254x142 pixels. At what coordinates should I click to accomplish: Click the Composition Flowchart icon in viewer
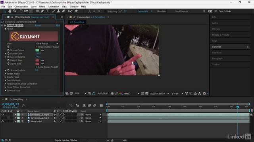coord(200,93)
